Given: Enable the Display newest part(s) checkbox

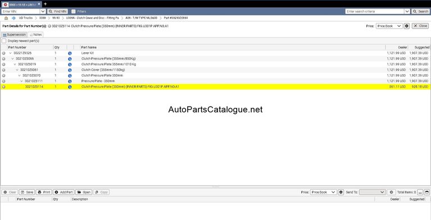Looking at the screenshot, I should pyautogui.click(x=4, y=41).
